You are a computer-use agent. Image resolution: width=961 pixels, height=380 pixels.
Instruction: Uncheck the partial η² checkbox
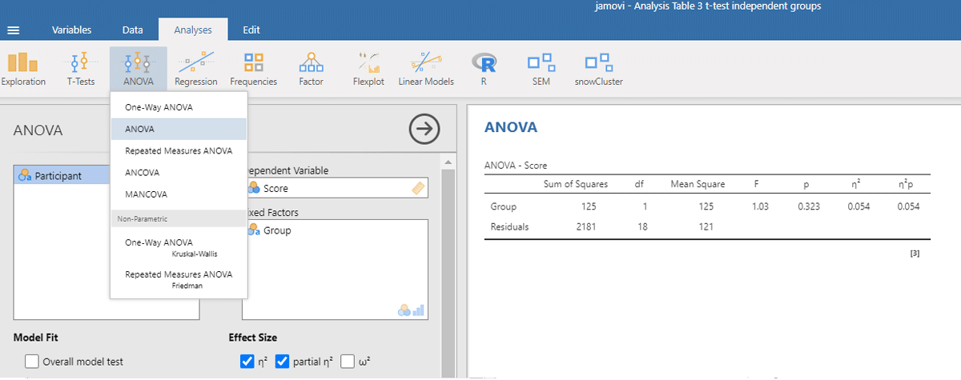point(283,362)
